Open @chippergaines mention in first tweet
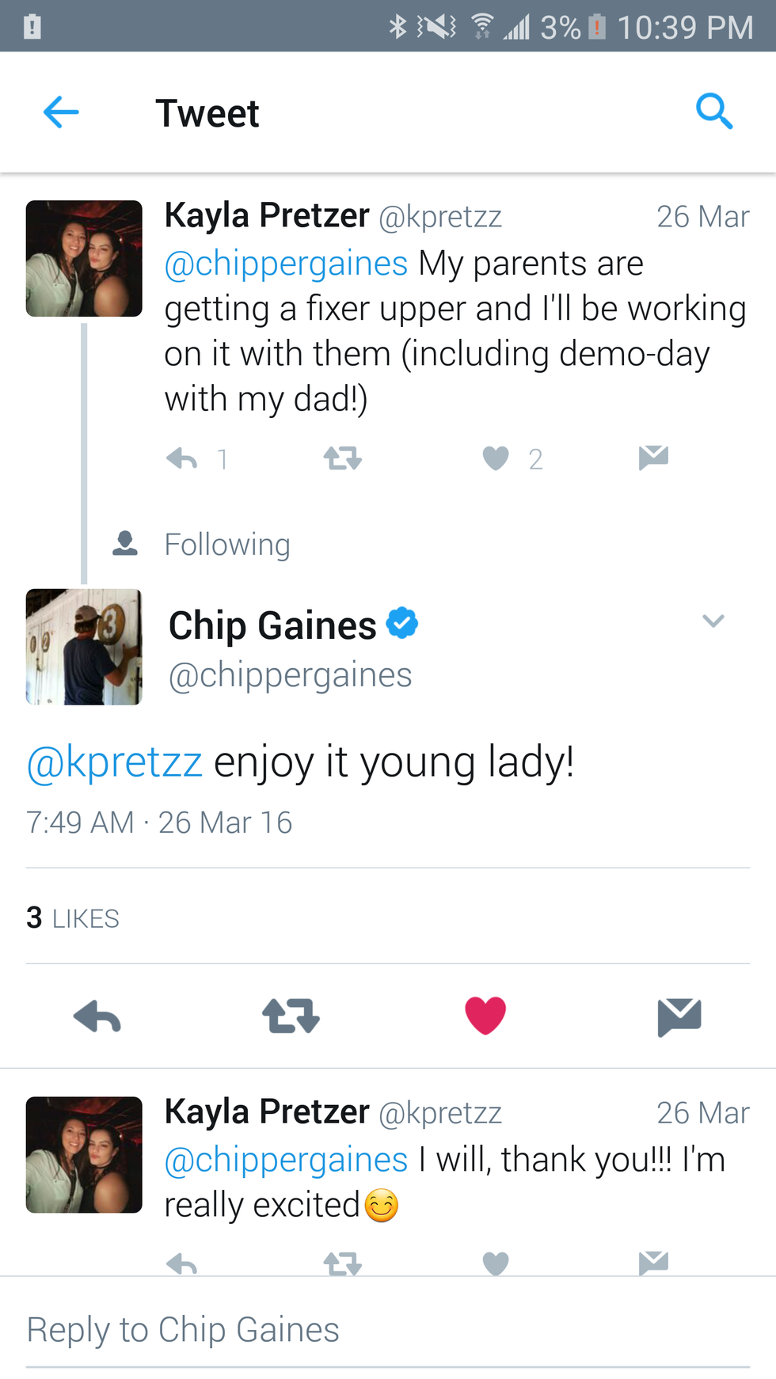776x1379 pixels. (x=286, y=264)
